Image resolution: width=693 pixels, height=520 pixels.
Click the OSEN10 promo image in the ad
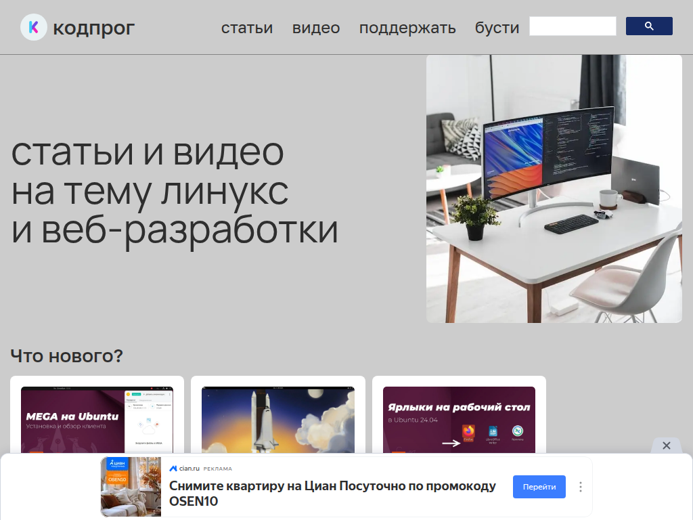click(130, 487)
